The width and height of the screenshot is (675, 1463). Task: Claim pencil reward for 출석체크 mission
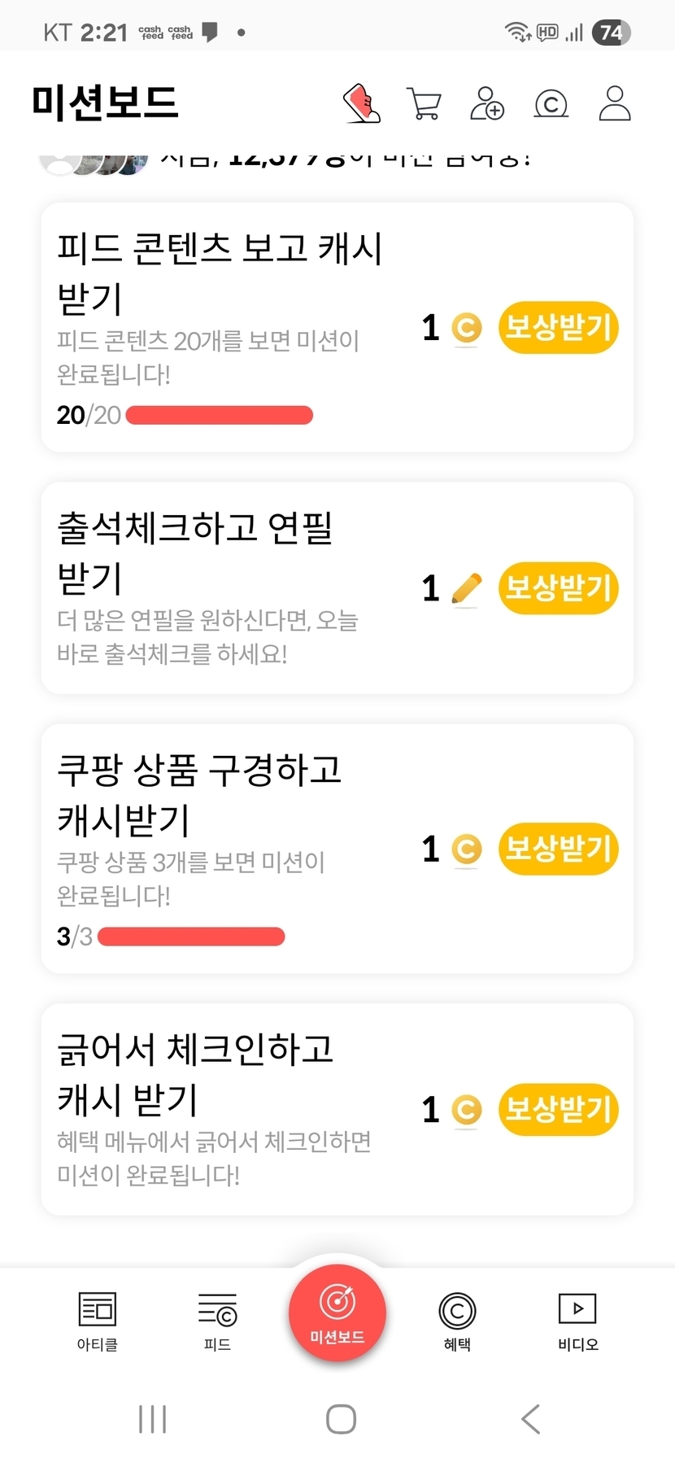point(558,587)
